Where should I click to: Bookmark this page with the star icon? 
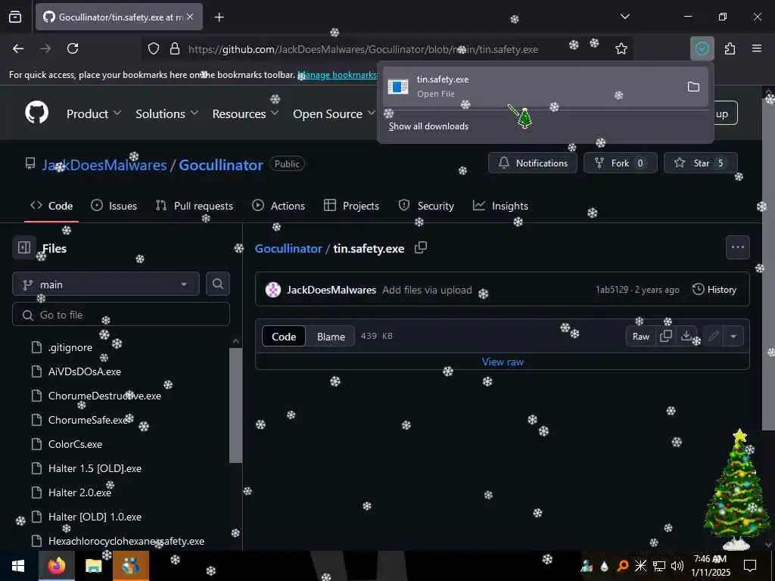pos(621,48)
